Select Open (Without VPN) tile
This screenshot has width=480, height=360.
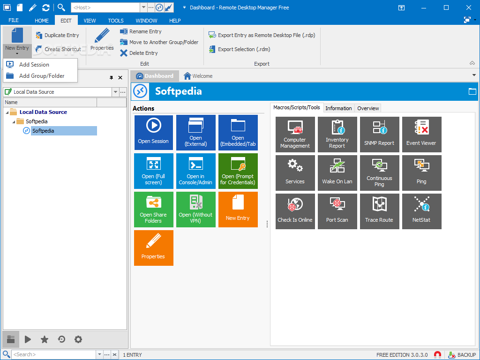click(195, 210)
